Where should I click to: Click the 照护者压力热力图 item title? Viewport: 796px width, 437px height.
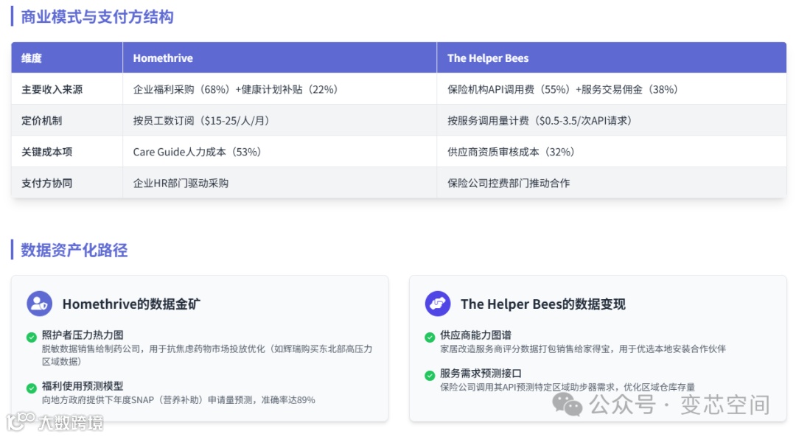83,335
